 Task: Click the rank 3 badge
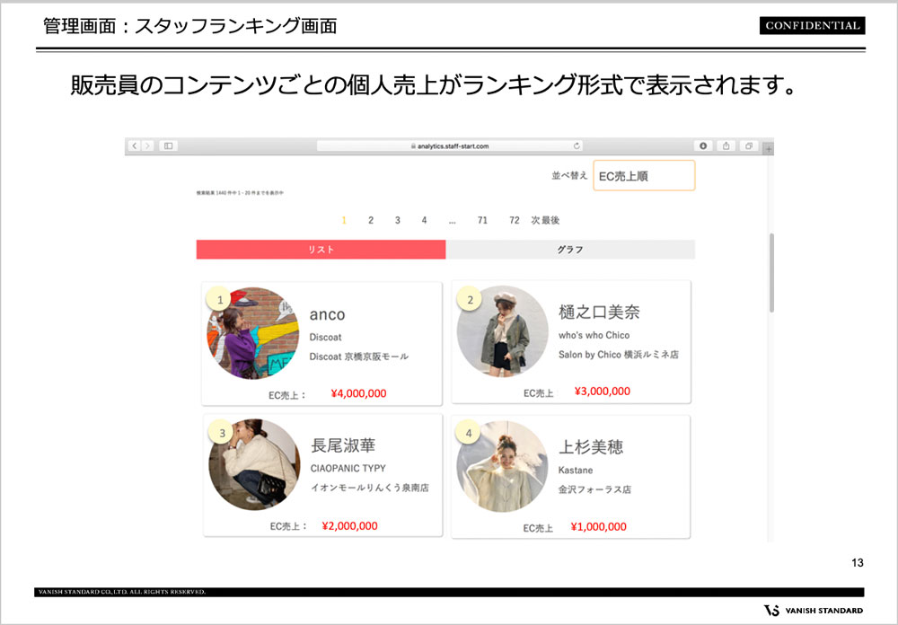[x=221, y=433]
